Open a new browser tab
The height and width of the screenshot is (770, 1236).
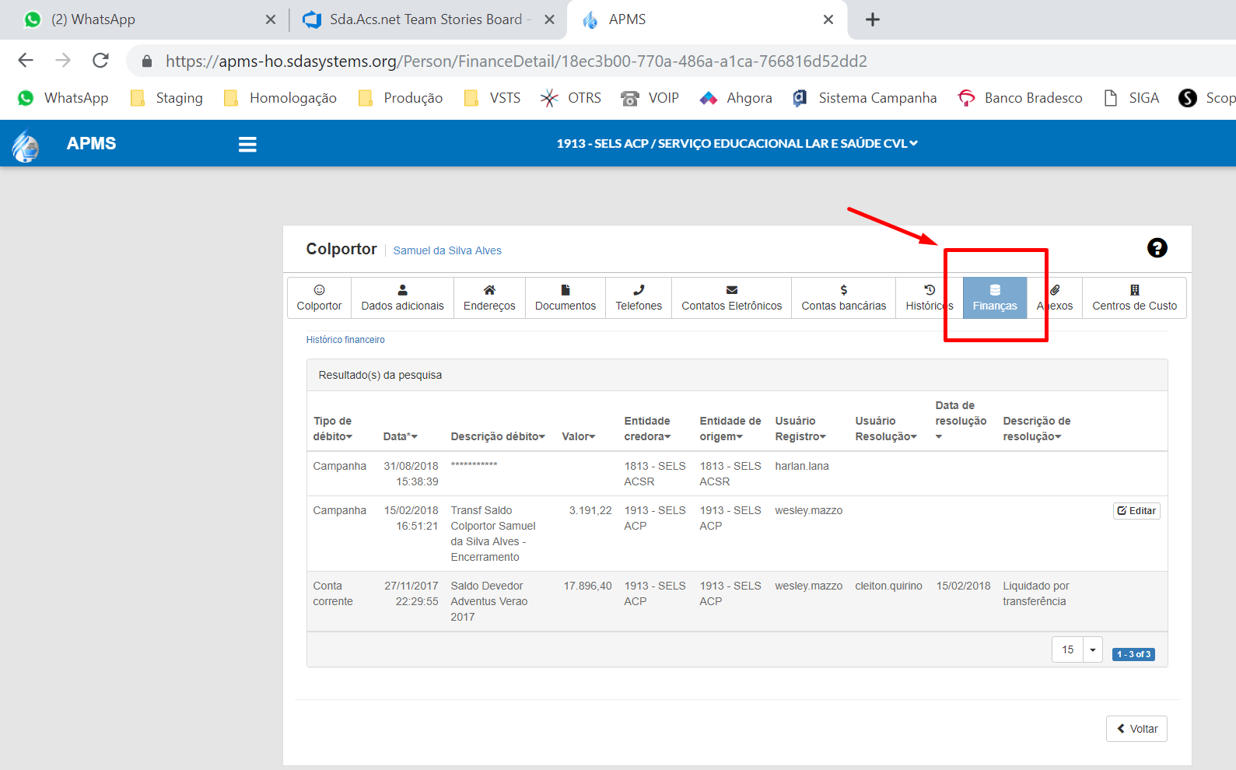tap(873, 19)
